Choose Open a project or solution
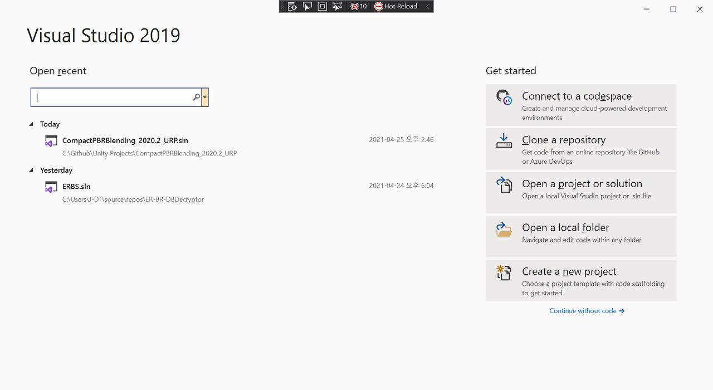 tap(581, 193)
